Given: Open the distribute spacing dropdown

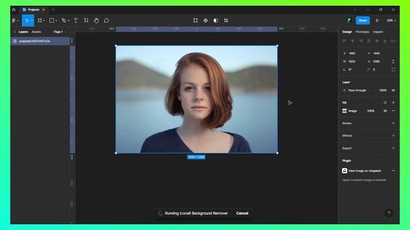Looking at the screenshot, I should tap(393, 41).
